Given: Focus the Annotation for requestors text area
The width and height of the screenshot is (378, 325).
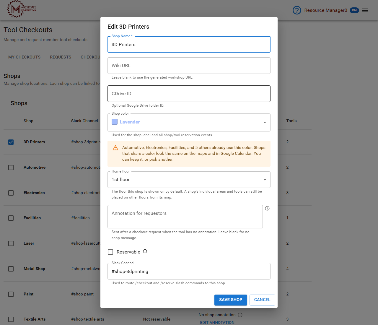Looking at the screenshot, I should 185,217.
